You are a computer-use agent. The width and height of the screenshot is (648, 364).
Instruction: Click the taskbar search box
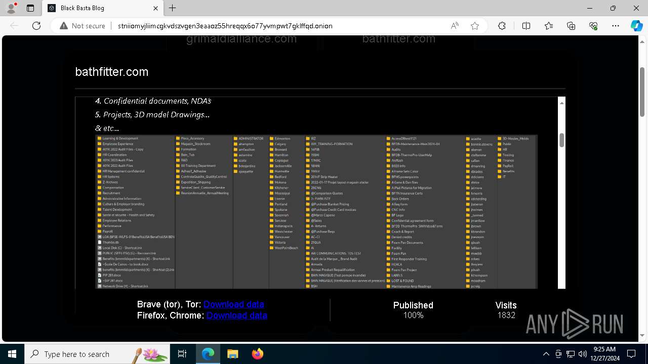click(97, 354)
